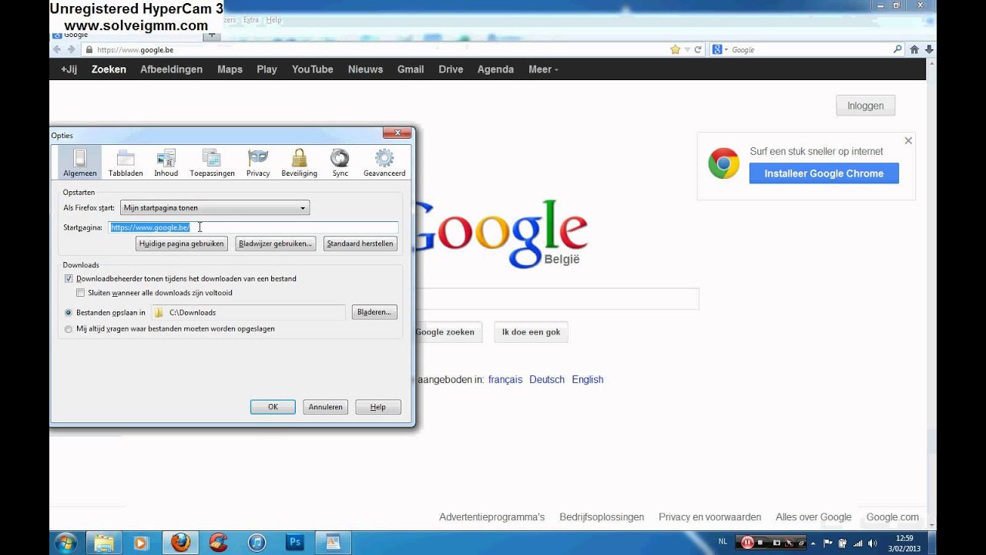Open the Meer menu in Google bar
This screenshot has width=986, height=555.
[x=543, y=69]
